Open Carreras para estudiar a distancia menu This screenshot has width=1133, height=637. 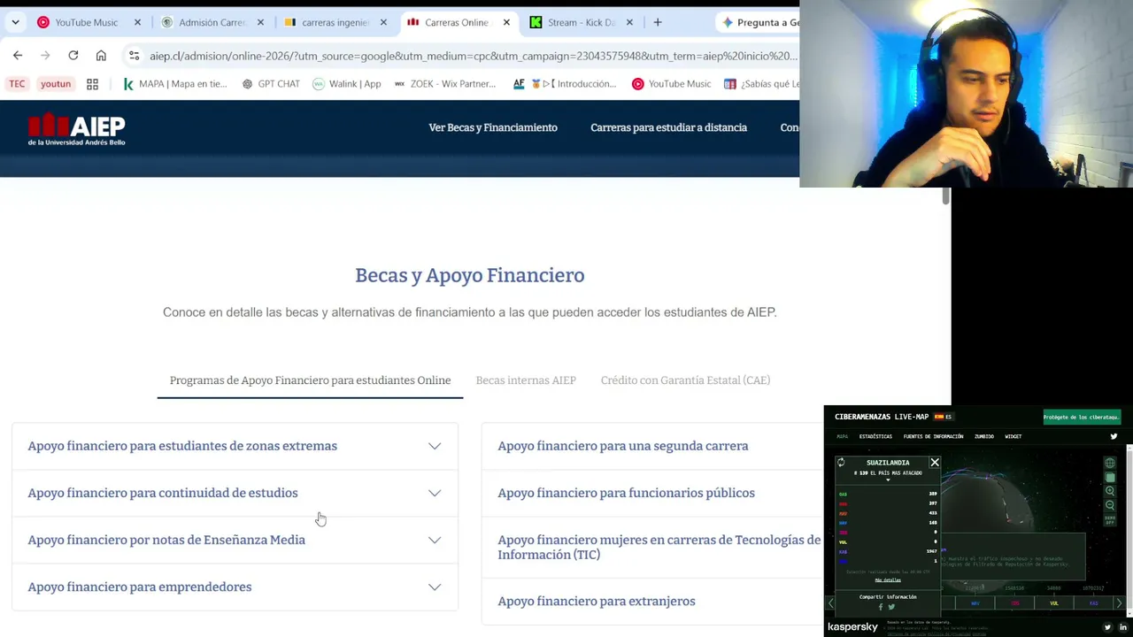point(668,127)
